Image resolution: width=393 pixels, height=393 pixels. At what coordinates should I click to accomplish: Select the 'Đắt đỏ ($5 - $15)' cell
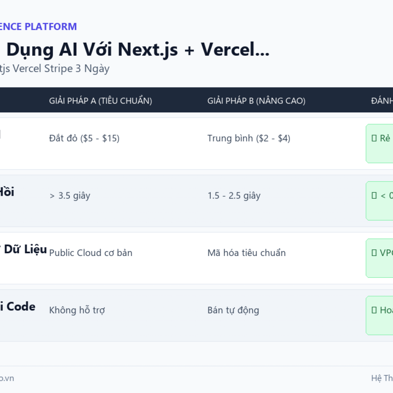(84, 138)
